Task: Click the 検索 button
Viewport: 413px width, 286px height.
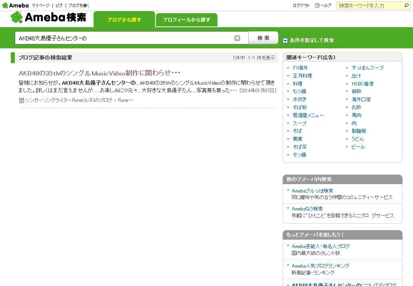Action: click(x=263, y=38)
